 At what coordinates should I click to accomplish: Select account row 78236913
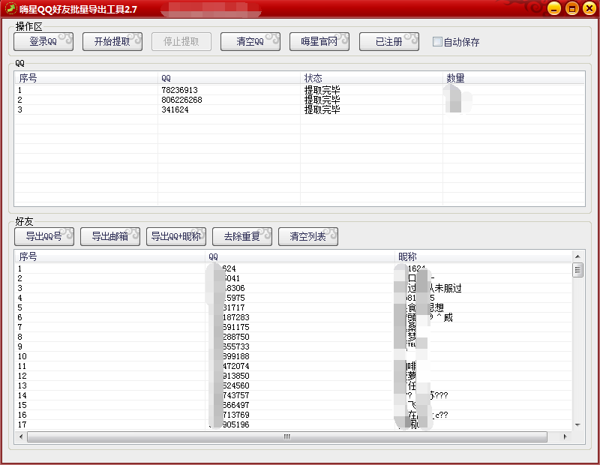click(299, 90)
